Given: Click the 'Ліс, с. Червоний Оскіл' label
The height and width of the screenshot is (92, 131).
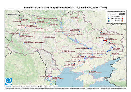Looking at the screenshot, I should 112,40.
